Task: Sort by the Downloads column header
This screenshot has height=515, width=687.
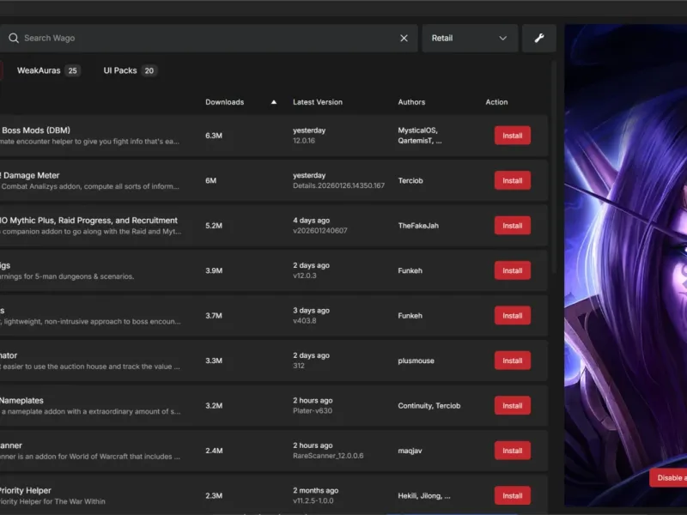Action: coord(224,102)
